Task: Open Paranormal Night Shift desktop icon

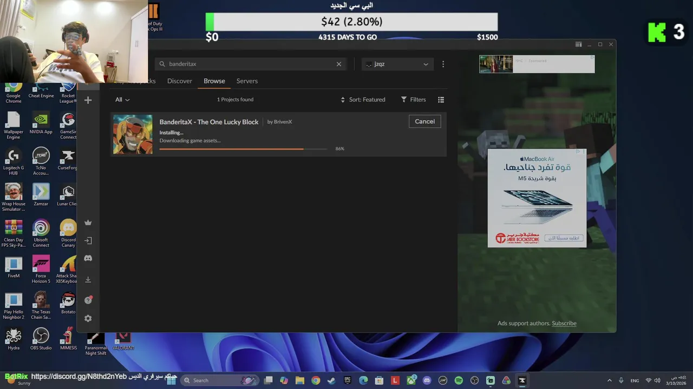Action: point(96,344)
